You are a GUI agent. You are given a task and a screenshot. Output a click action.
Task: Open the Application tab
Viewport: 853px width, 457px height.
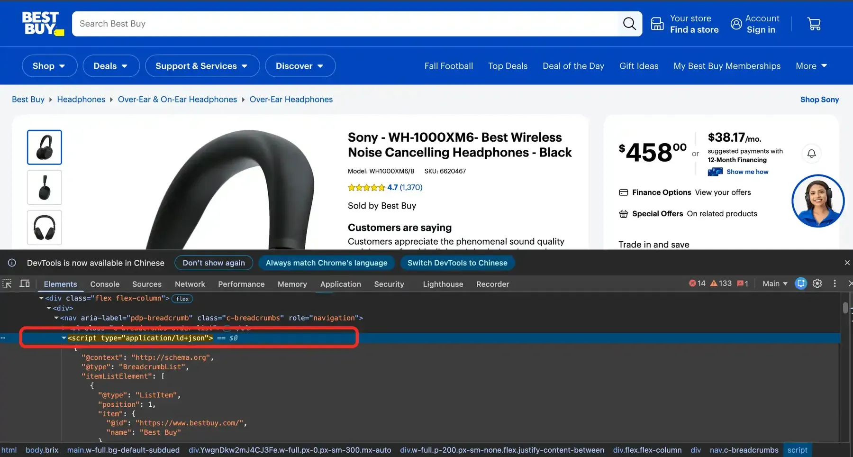341,284
